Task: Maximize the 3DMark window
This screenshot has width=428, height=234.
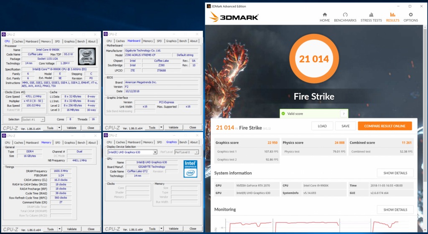Action: tap(410, 6)
